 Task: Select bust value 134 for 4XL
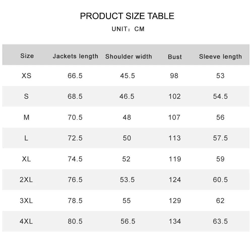(x=175, y=221)
